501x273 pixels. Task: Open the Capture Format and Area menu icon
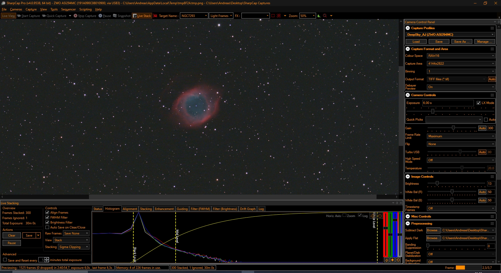(x=492, y=49)
